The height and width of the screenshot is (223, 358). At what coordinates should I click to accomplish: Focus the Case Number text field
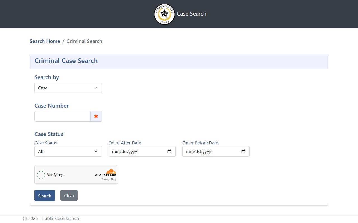click(x=62, y=116)
